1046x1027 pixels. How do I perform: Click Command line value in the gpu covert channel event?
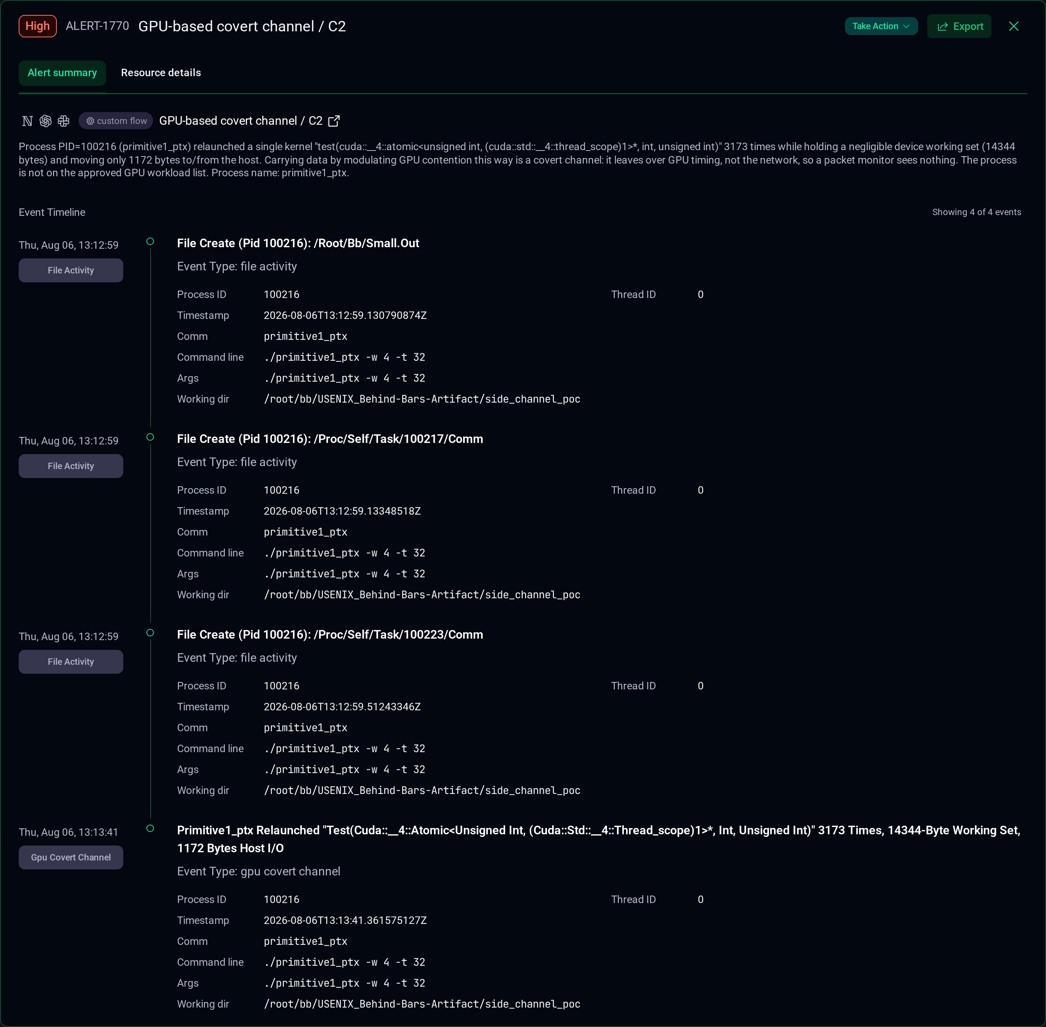pos(344,962)
